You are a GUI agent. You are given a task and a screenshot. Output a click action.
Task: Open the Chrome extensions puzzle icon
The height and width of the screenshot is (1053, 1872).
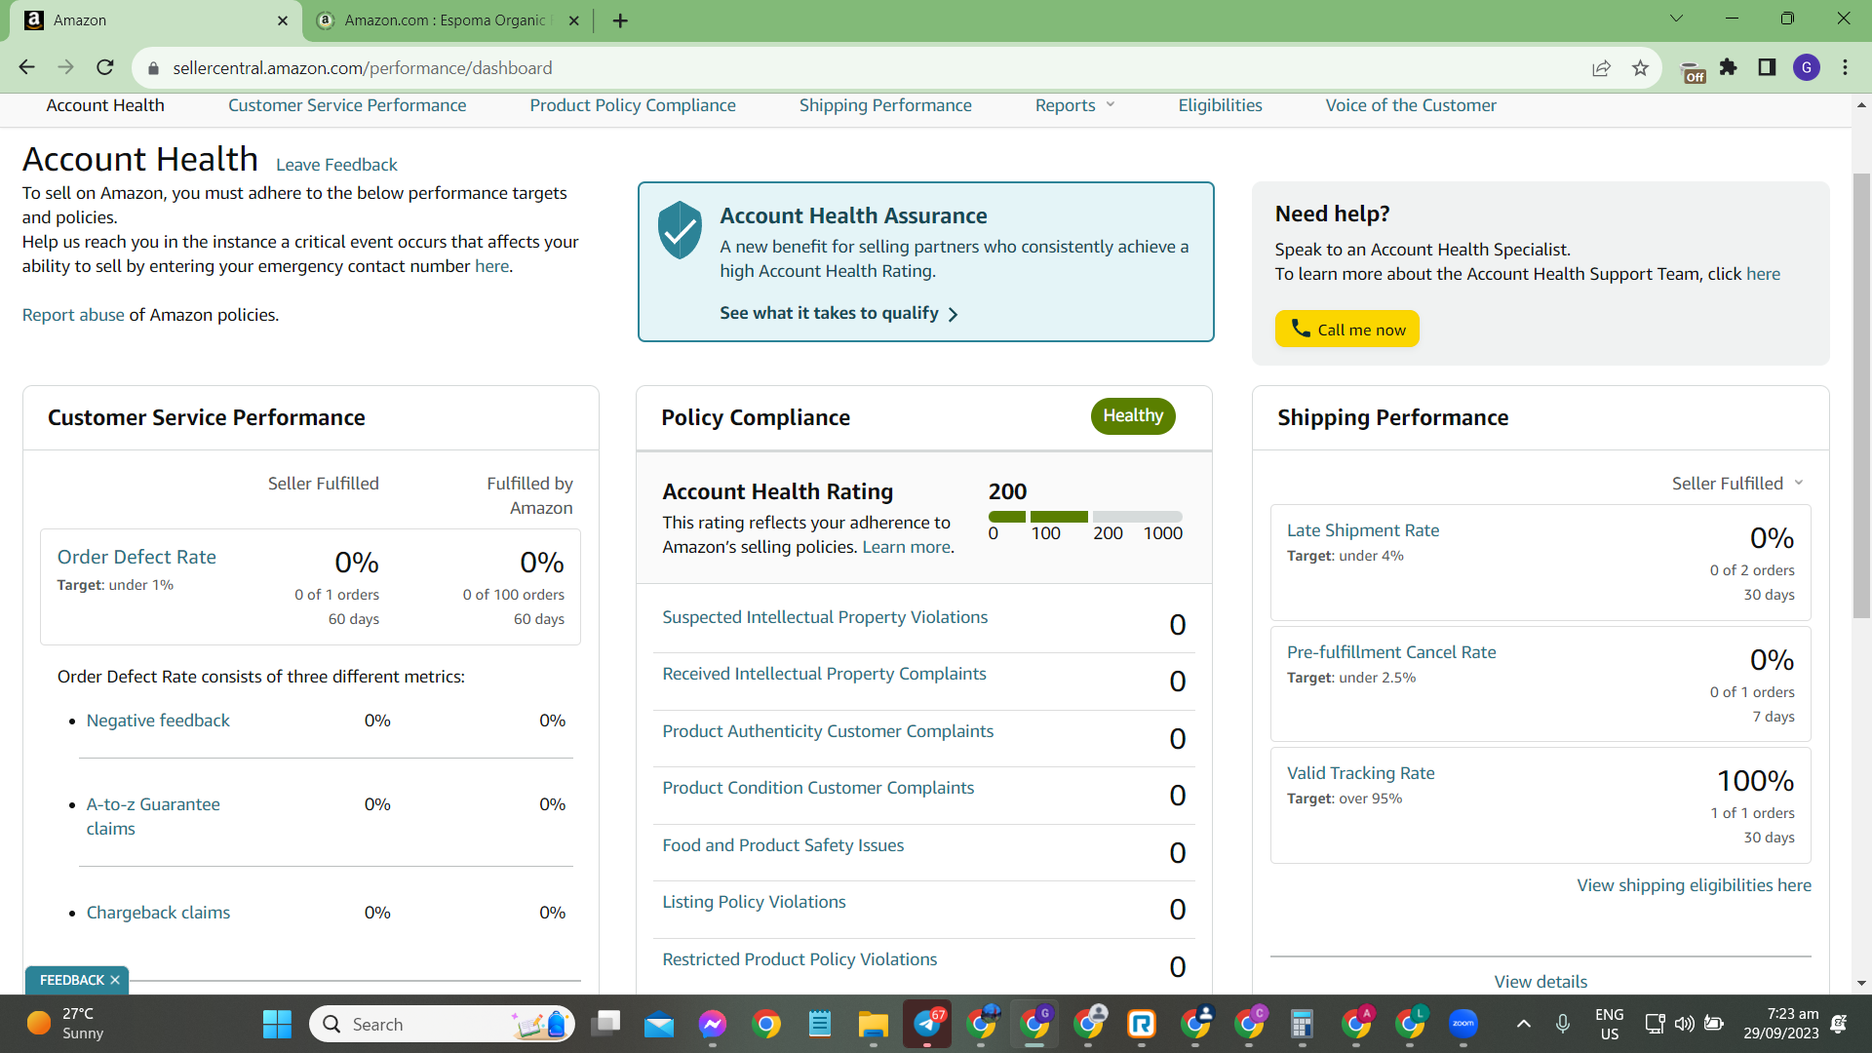click(x=1729, y=67)
